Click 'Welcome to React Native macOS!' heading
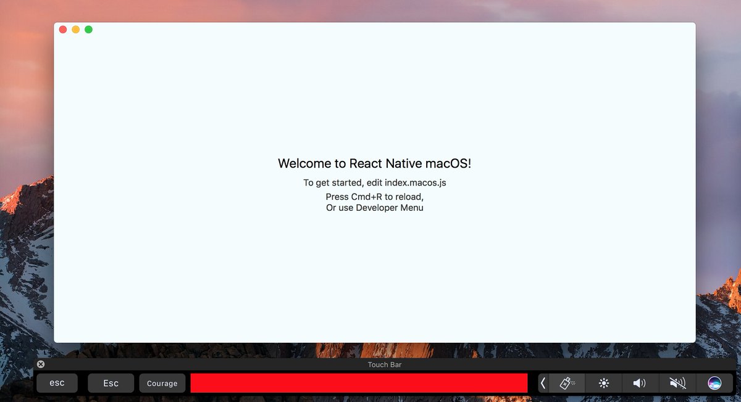This screenshot has height=402, width=741. point(375,163)
